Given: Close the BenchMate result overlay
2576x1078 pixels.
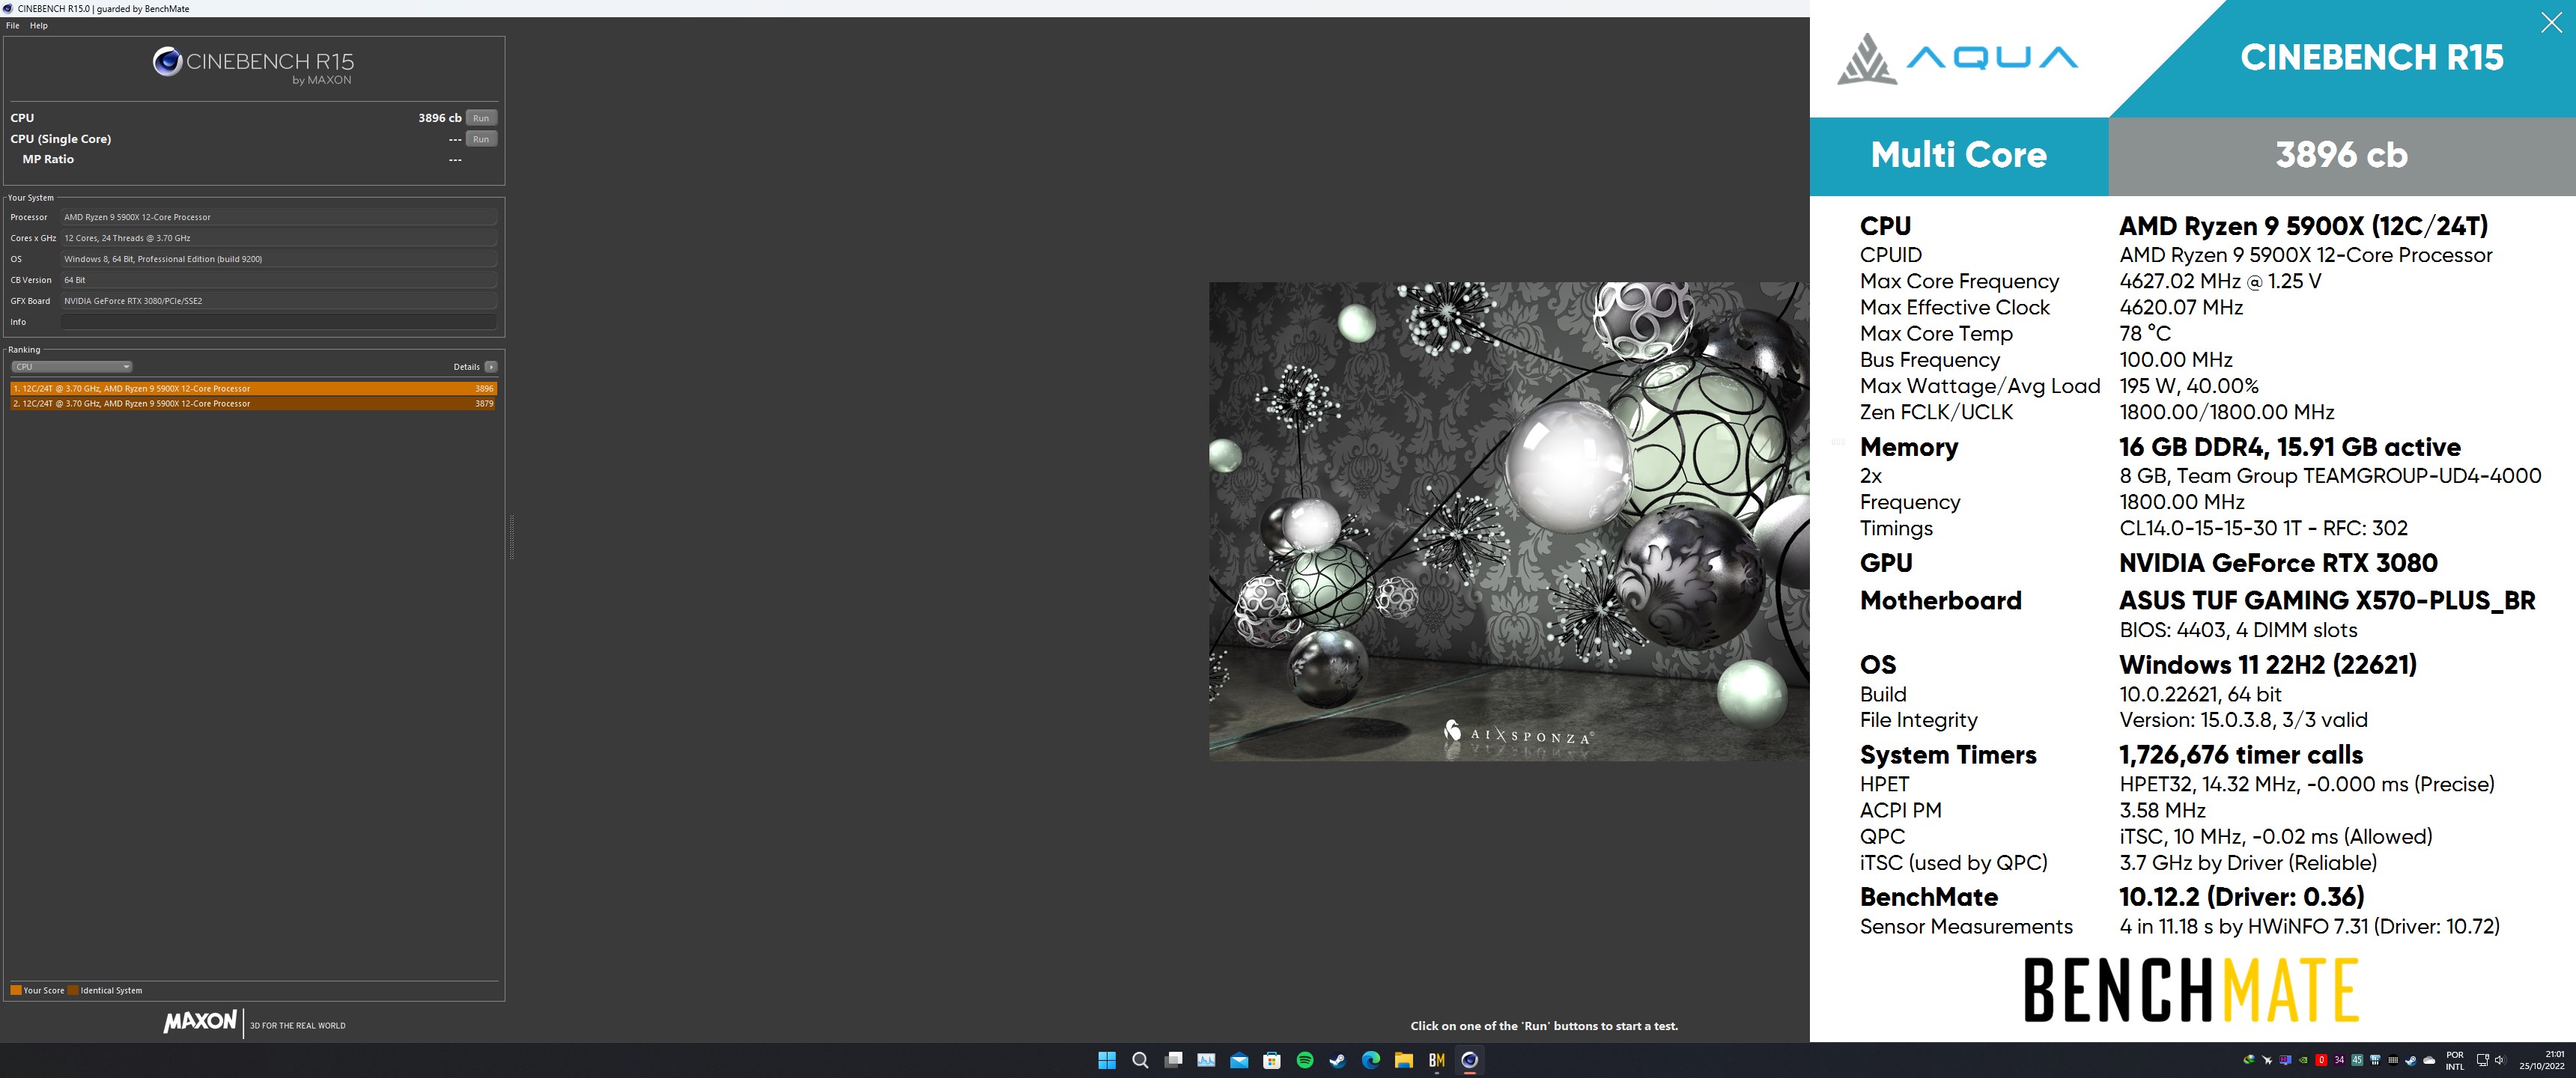Looking at the screenshot, I should click(x=2551, y=23).
